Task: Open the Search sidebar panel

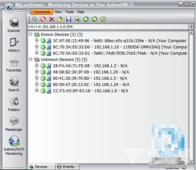Action: pos(14,84)
